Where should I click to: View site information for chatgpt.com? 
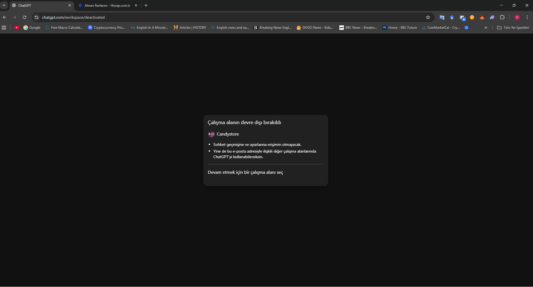[36, 17]
